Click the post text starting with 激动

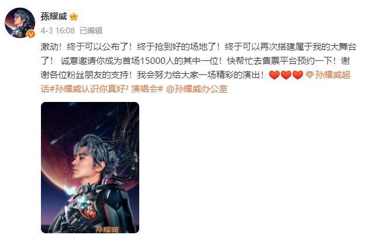(198, 61)
